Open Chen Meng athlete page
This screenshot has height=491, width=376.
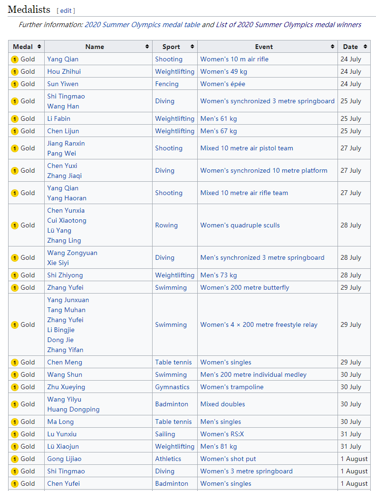65,362
